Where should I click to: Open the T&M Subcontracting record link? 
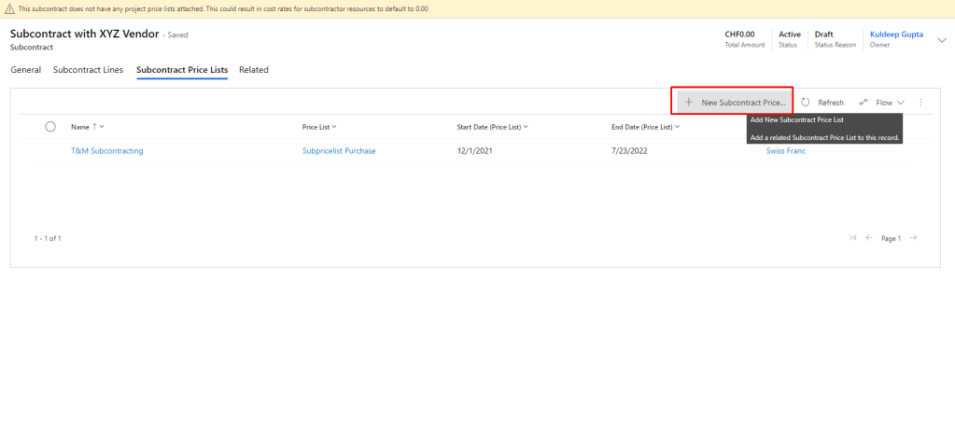coord(107,150)
